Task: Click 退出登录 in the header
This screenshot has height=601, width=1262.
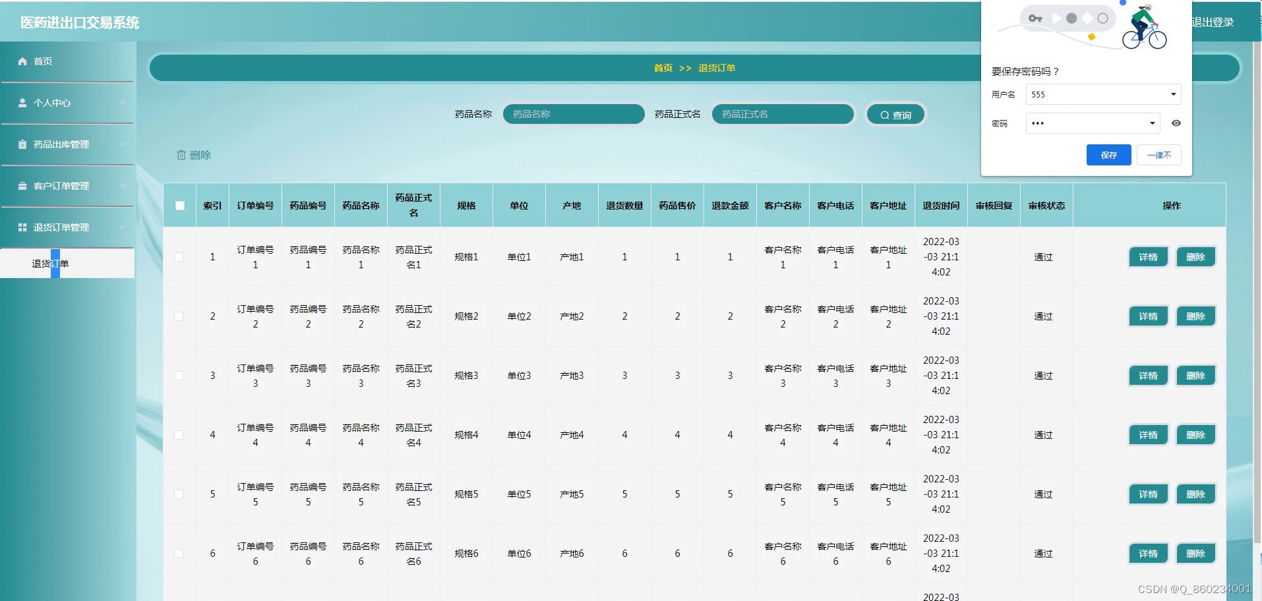Action: 1213,22
